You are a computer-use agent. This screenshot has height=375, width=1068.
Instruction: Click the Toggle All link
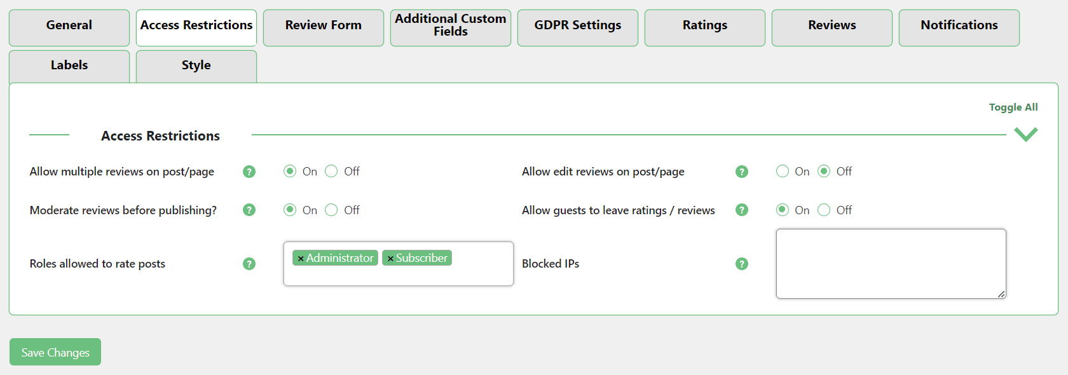pos(1013,107)
